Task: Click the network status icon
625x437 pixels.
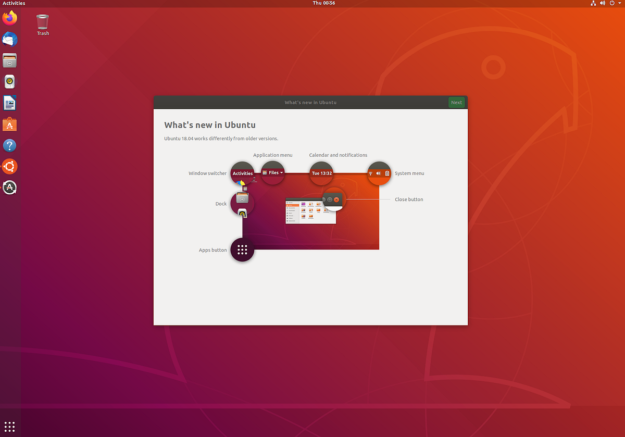Action: pyautogui.click(x=593, y=3)
